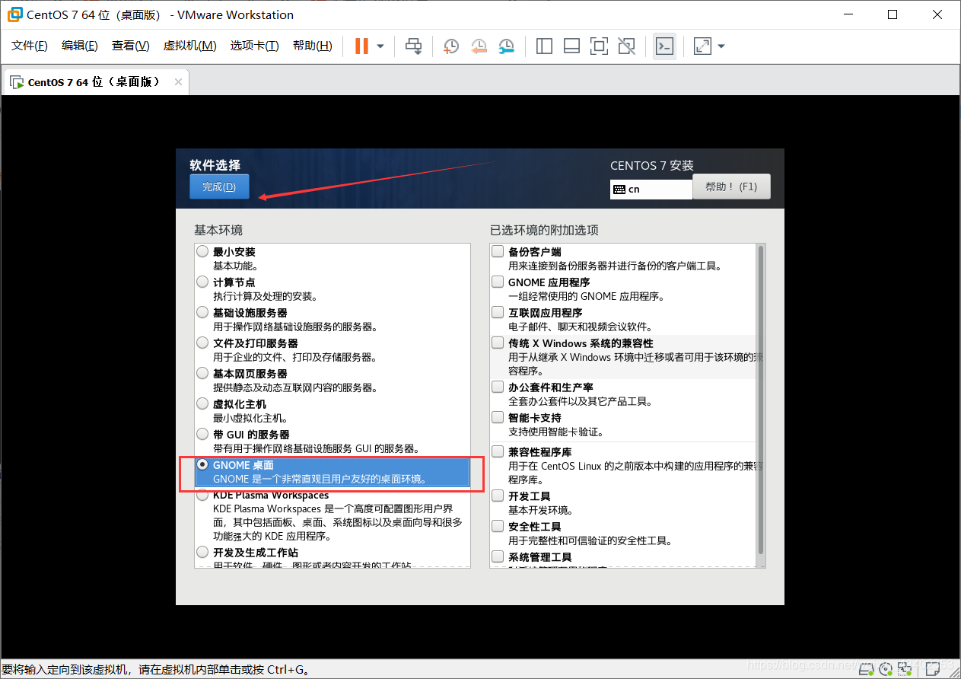
Task: Check the 兼容性程序库 checkbox
Action: point(498,451)
